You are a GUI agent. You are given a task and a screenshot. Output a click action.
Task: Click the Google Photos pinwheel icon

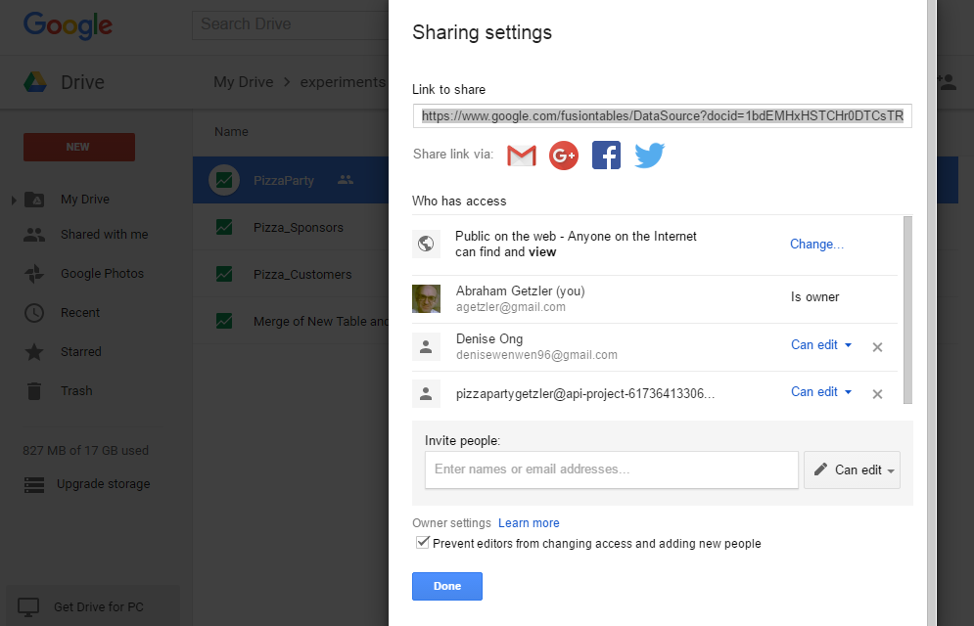tap(34, 274)
